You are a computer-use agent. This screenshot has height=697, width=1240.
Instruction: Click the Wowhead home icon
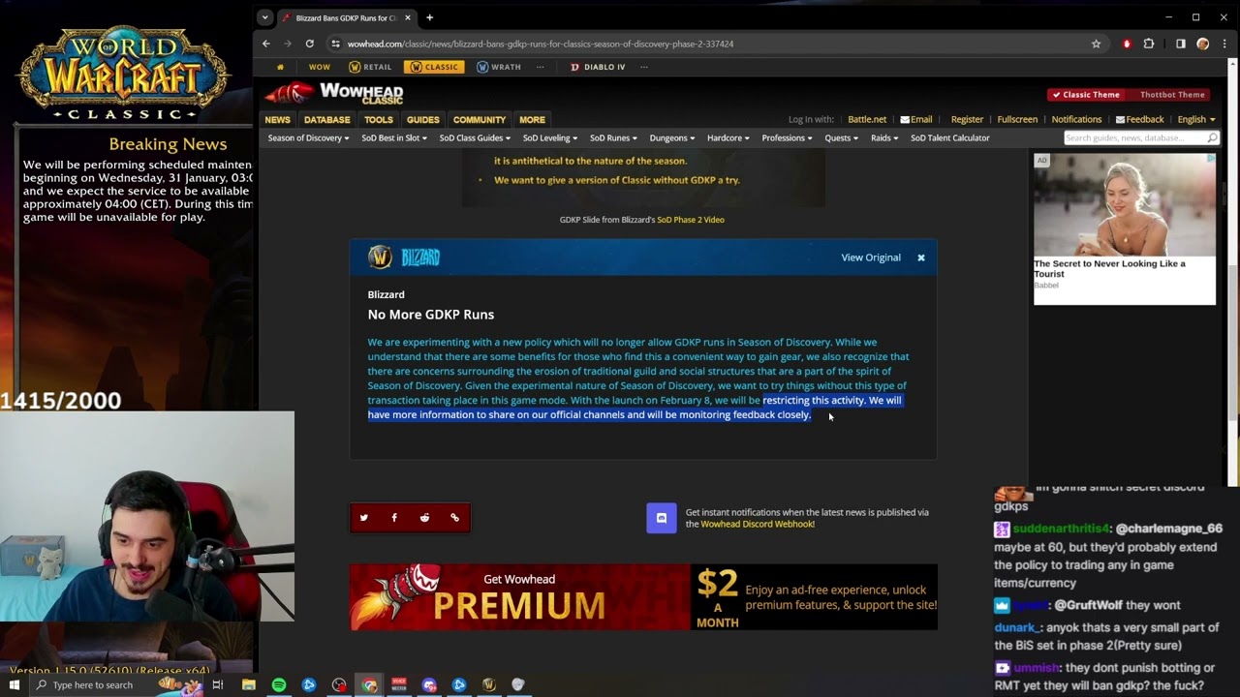pos(280,67)
